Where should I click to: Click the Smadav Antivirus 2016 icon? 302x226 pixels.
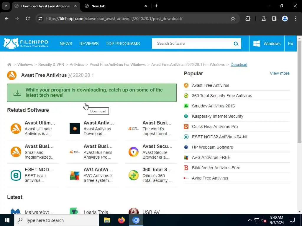tap(186, 106)
